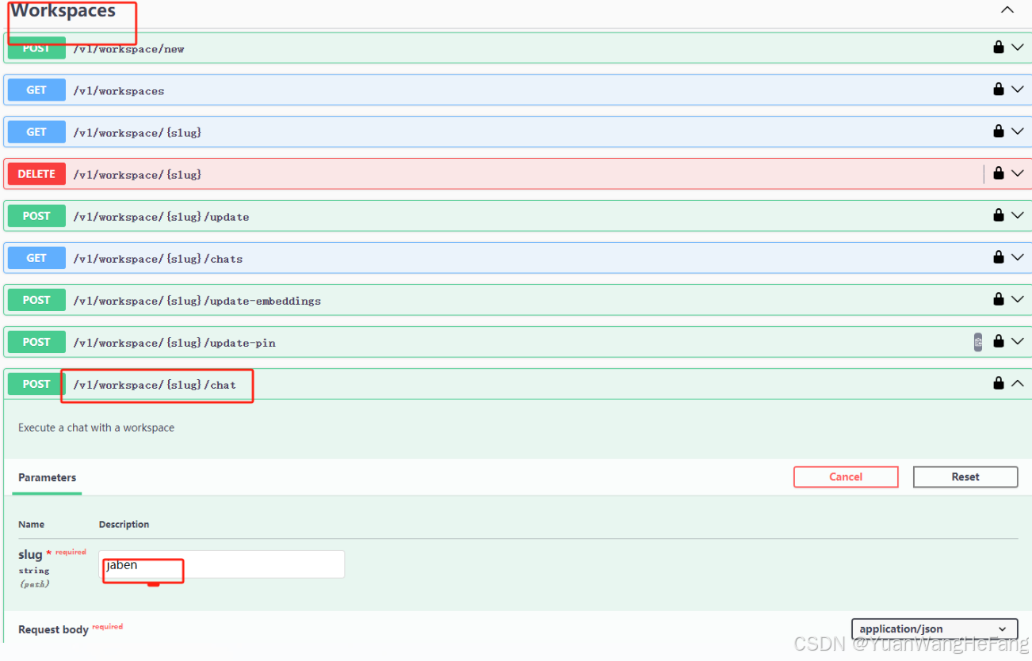Click the /v1/workspace/{slug}/update path text

[x=161, y=217]
